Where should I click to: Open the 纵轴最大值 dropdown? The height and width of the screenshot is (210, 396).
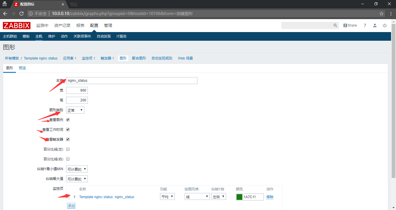click(x=77, y=179)
